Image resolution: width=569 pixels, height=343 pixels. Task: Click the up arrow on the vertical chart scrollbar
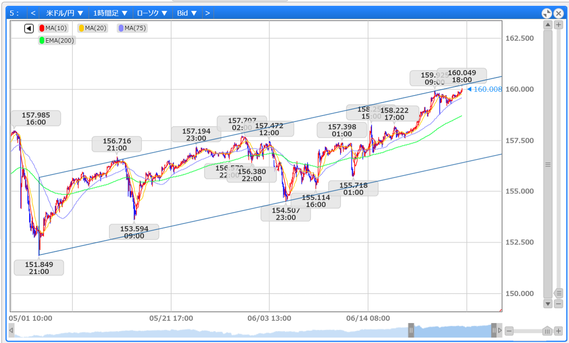(x=548, y=24)
